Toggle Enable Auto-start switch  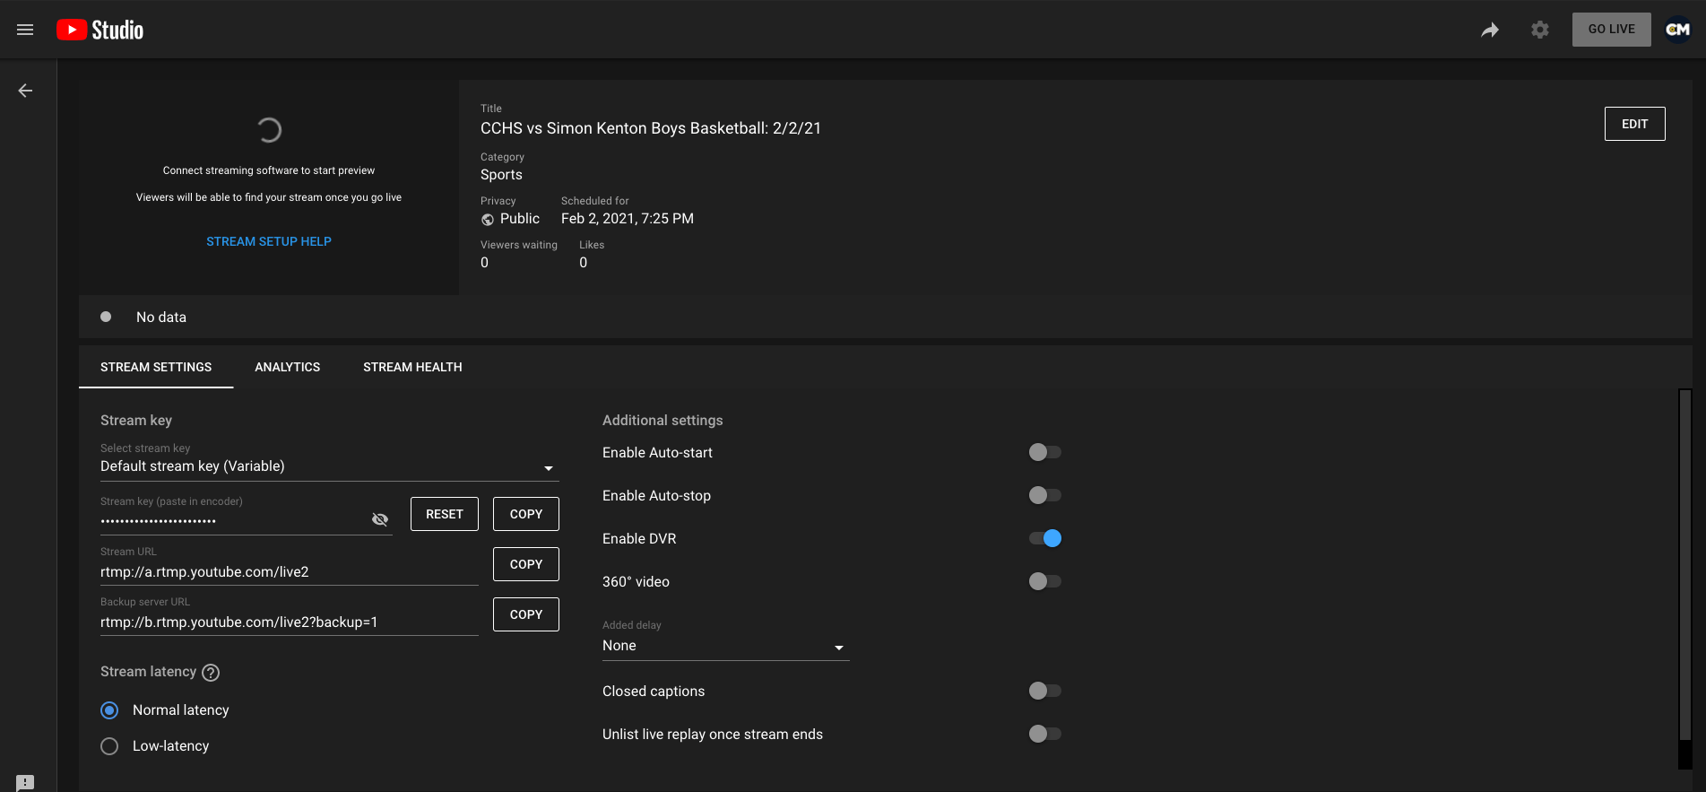tap(1045, 452)
